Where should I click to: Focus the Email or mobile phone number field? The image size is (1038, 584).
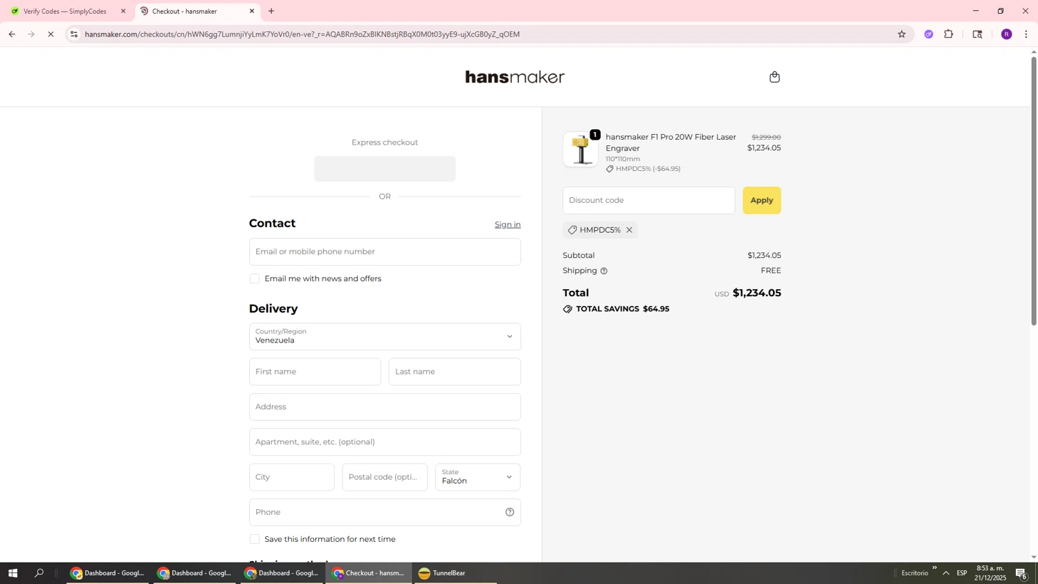[385, 252]
